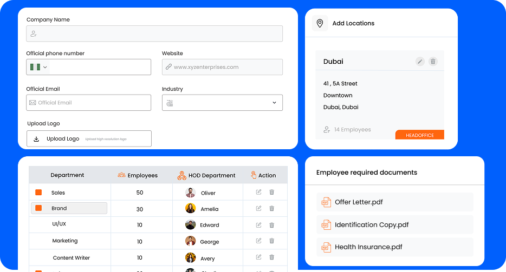Image resolution: width=506 pixels, height=272 pixels.
Task: Click the orange HEADOFFICE badge
Action: 419,135
